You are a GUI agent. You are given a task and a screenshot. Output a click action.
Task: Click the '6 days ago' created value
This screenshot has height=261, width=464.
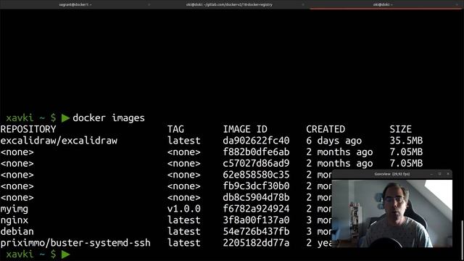click(x=333, y=141)
